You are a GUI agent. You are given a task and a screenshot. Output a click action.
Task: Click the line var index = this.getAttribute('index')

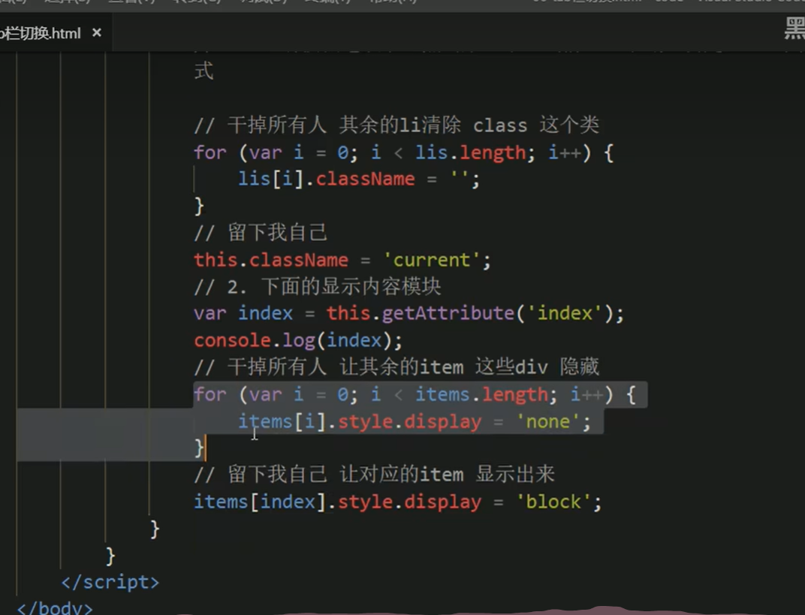[409, 313]
